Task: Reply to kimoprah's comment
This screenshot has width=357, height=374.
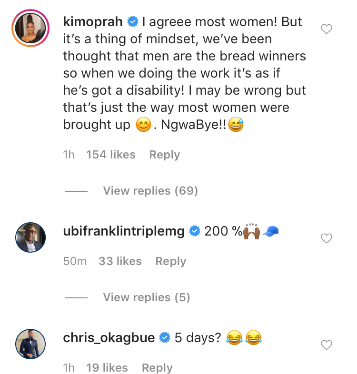Action: tap(164, 155)
